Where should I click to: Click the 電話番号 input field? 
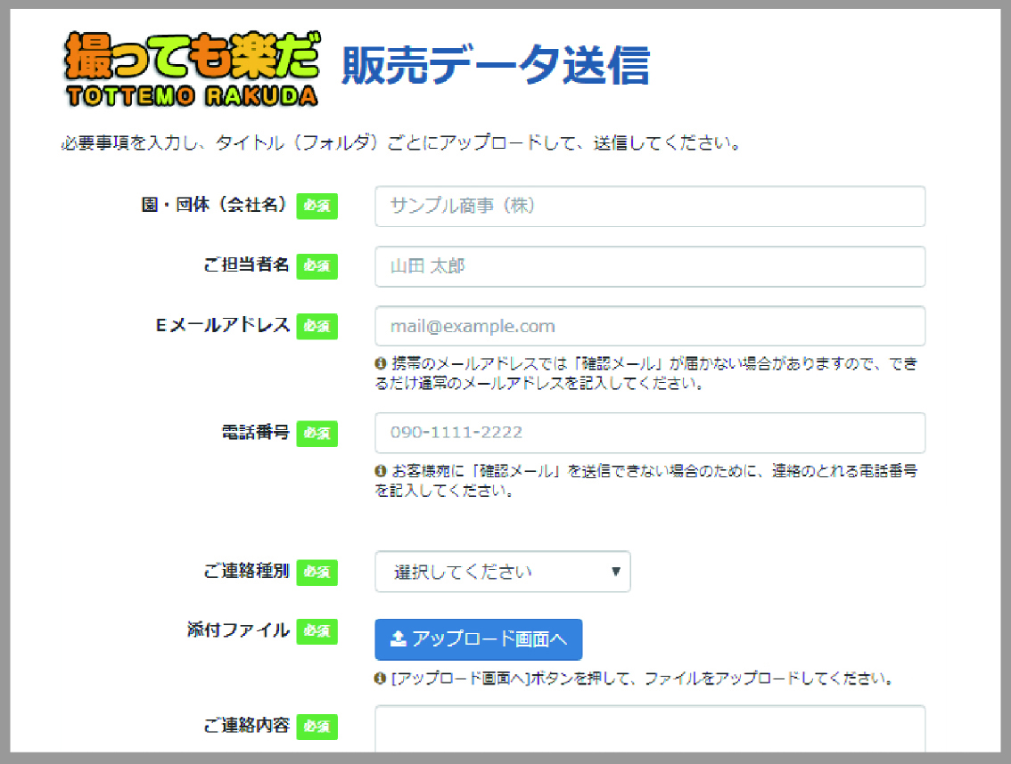649,433
